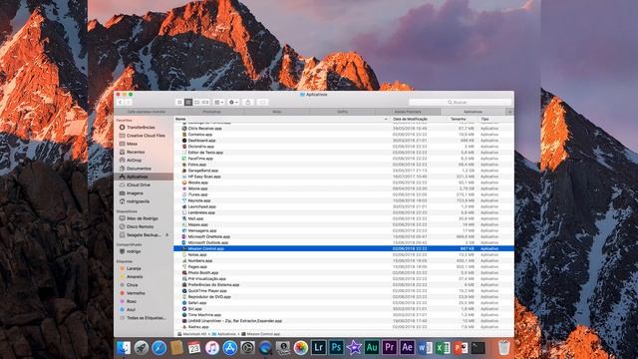The height and width of the screenshot is (359, 638).
Task: Filter by the Laranja tag
Action: tap(133, 268)
